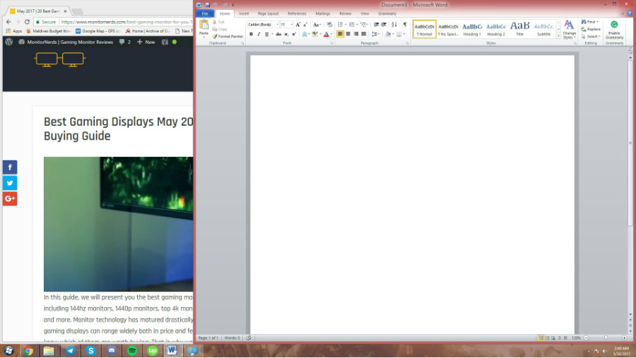This screenshot has width=636, height=358.
Task: Switch to the Page Layout tab
Action: click(267, 13)
